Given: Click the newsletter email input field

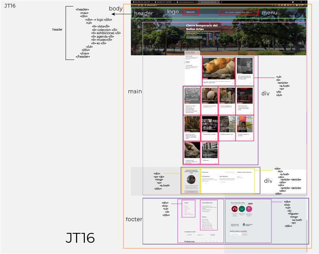Looking at the screenshot, I should (x=236, y=234).
